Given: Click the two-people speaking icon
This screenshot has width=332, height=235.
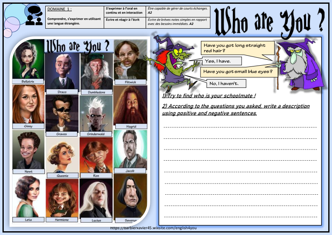Looking at the screenshot, I should 34,16.
